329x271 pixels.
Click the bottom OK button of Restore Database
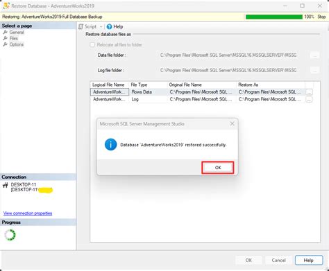248,260
